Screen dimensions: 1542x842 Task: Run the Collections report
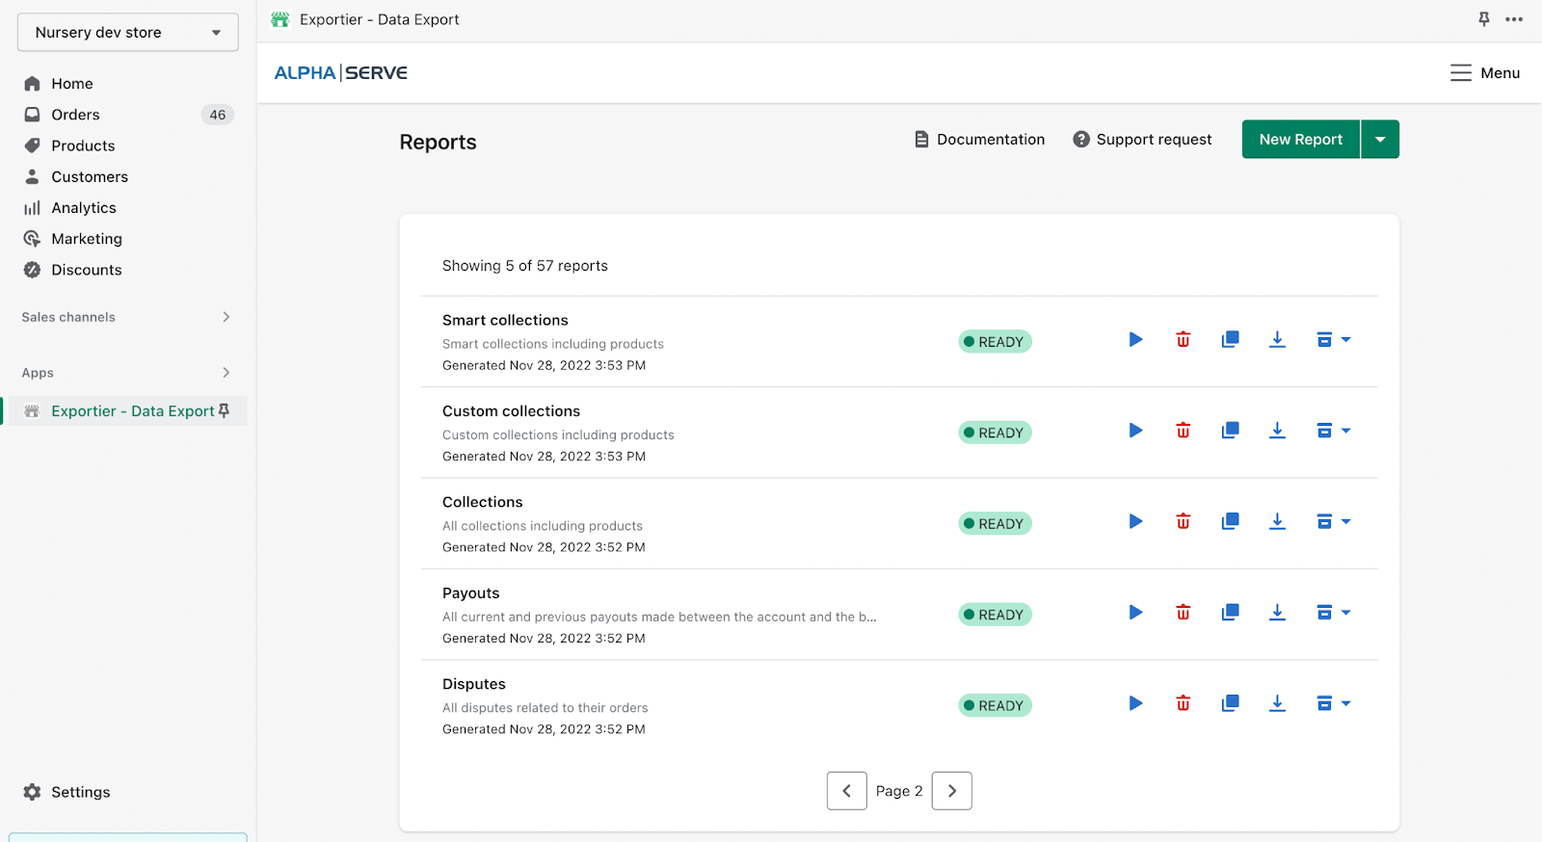point(1135,521)
